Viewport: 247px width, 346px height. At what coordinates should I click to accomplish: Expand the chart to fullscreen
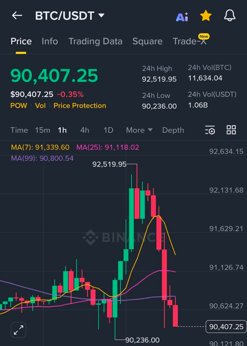[18, 330]
